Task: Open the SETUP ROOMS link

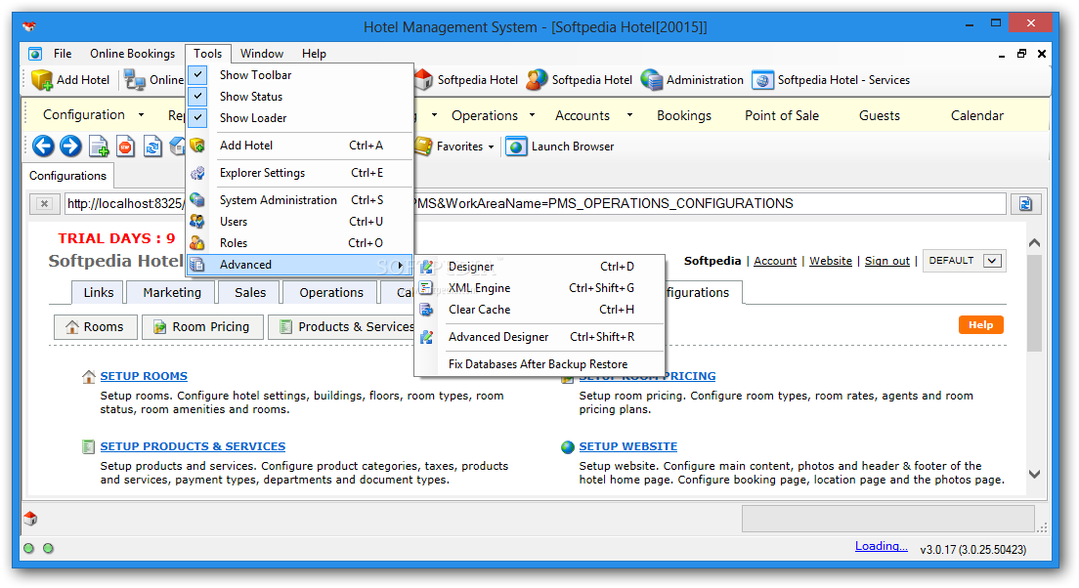Action: (x=144, y=376)
